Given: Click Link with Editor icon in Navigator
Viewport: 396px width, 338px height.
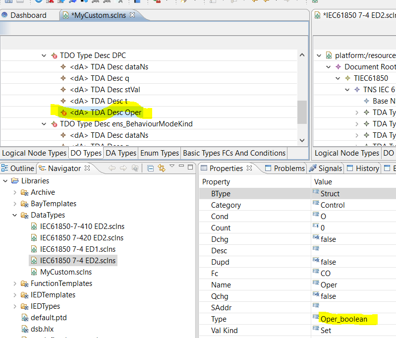Looking at the screenshot, I should (x=161, y=169).
